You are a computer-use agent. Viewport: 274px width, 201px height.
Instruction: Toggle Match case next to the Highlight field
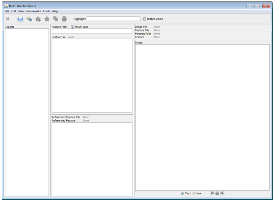(145, 19)
